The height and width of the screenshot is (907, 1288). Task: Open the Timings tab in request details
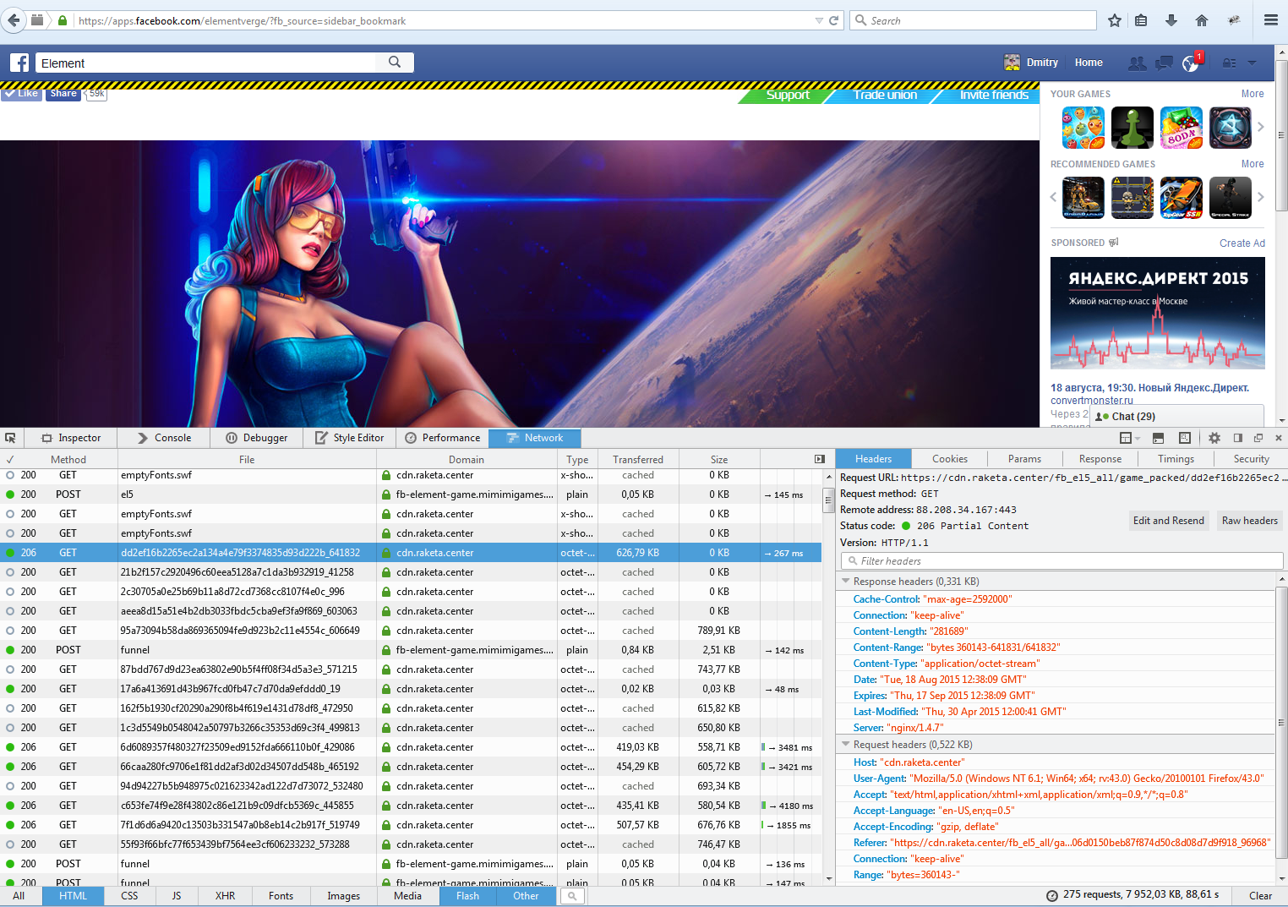click(x=1176, y=459)
